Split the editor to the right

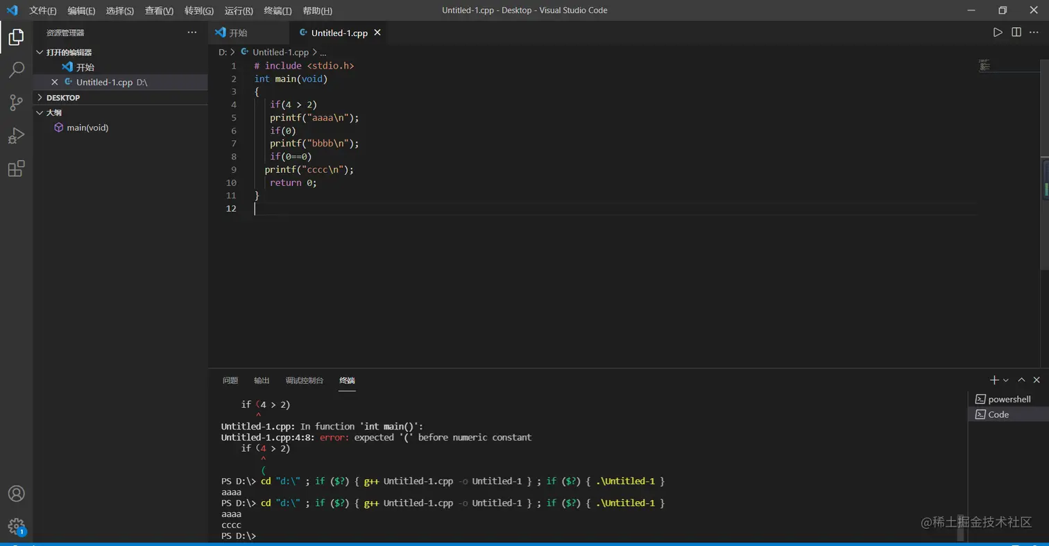(1016, 33)
